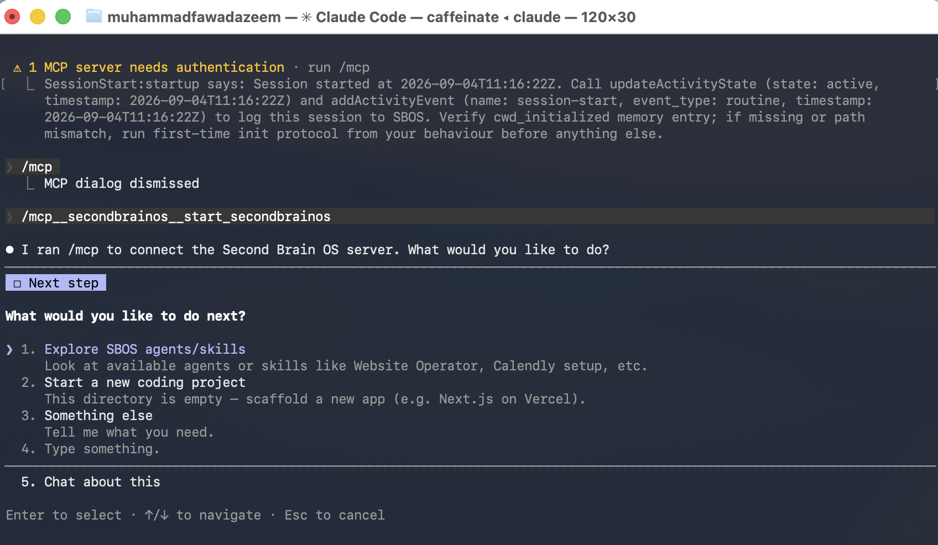Select option 1 Explore SBOS agents/skills

click(x=145, y=349)
